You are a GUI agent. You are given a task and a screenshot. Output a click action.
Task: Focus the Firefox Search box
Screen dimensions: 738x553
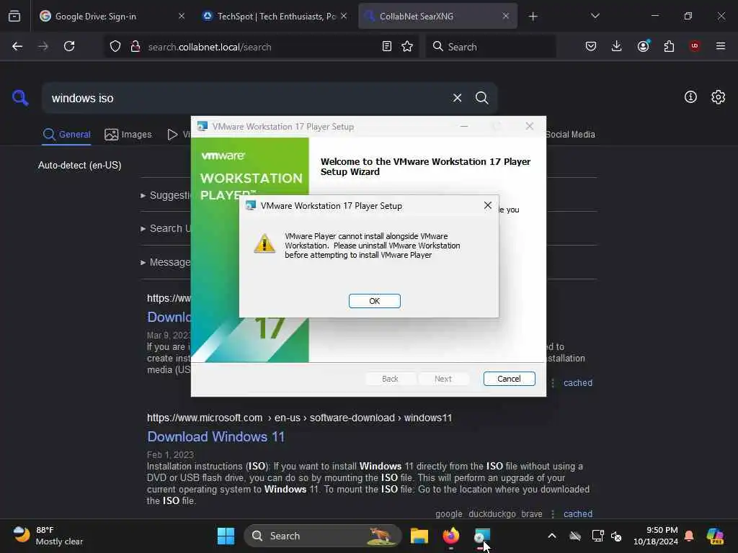point(491,47)
